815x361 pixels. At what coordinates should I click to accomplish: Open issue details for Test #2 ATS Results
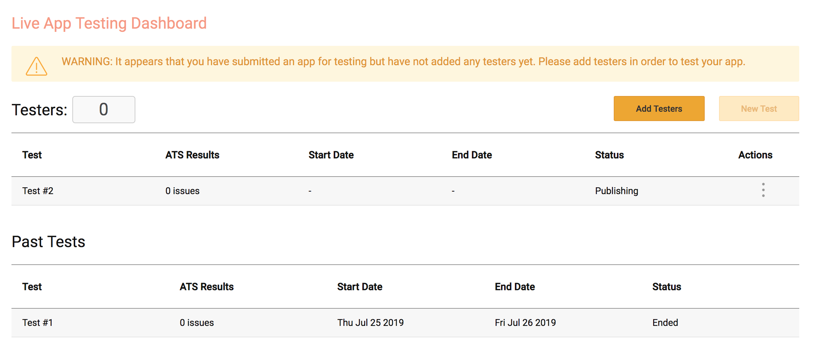182,191
